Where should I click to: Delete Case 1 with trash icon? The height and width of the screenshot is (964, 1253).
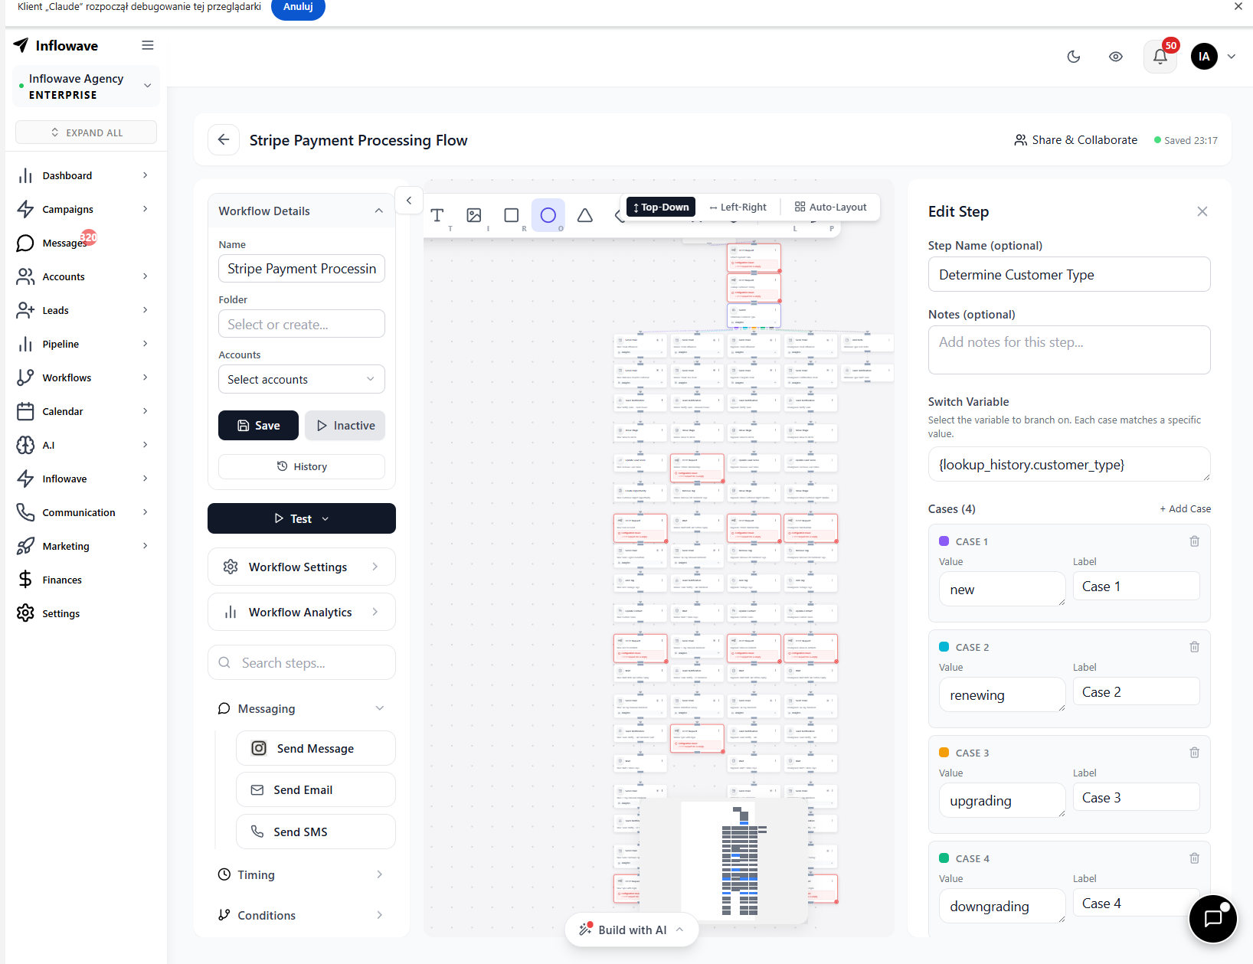pos(1194,541)
